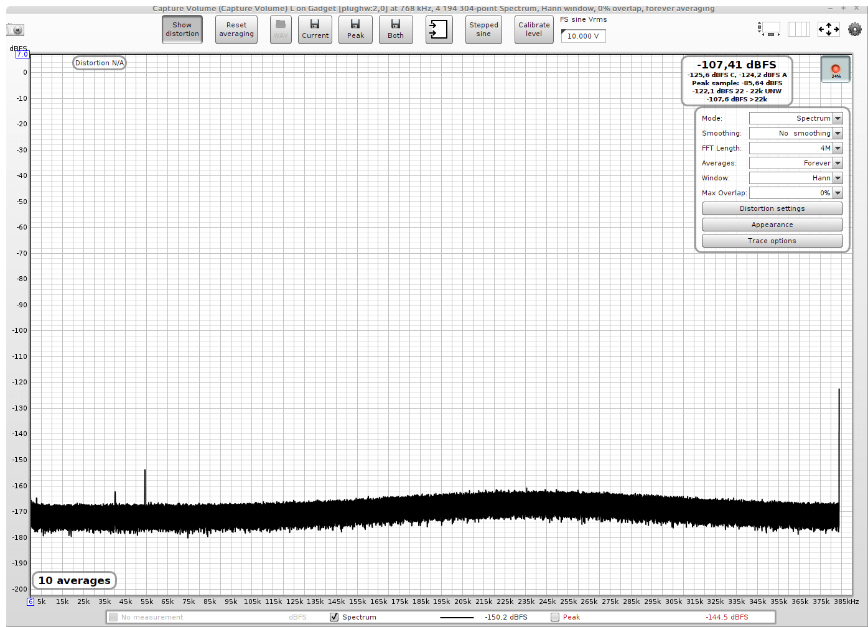Open the Mode dropdown showing Spectrum
Image resolution: width=868 pixels, height=627 pixels.
796,118
